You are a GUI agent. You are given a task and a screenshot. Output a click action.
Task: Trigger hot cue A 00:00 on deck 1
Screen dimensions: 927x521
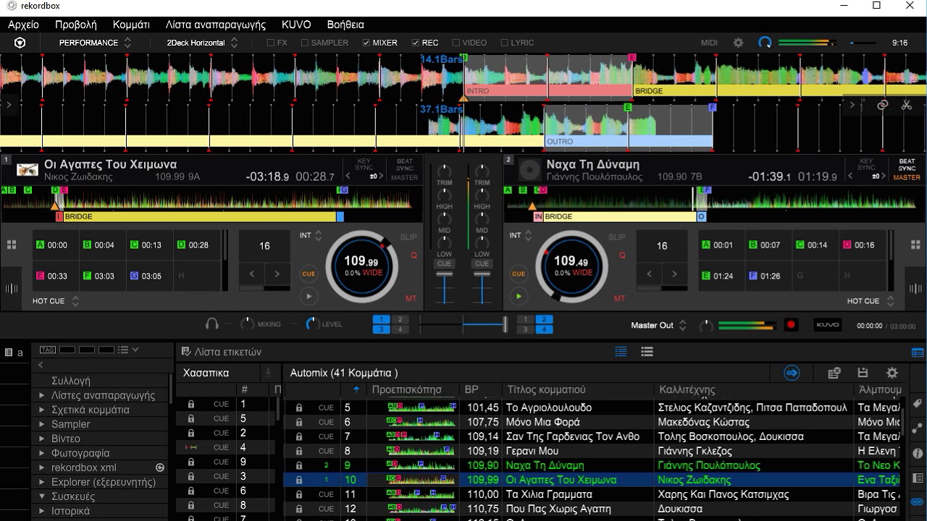pyautogui.click(x=56, y=245)
